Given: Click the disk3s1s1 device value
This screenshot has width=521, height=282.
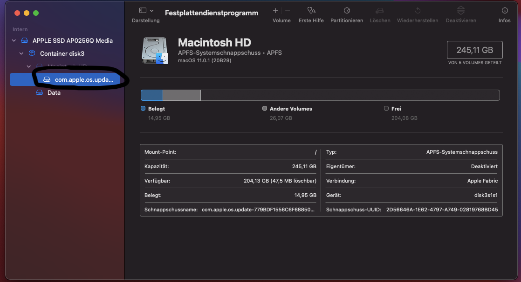Looking at the screenshot, I should point(486,195).
